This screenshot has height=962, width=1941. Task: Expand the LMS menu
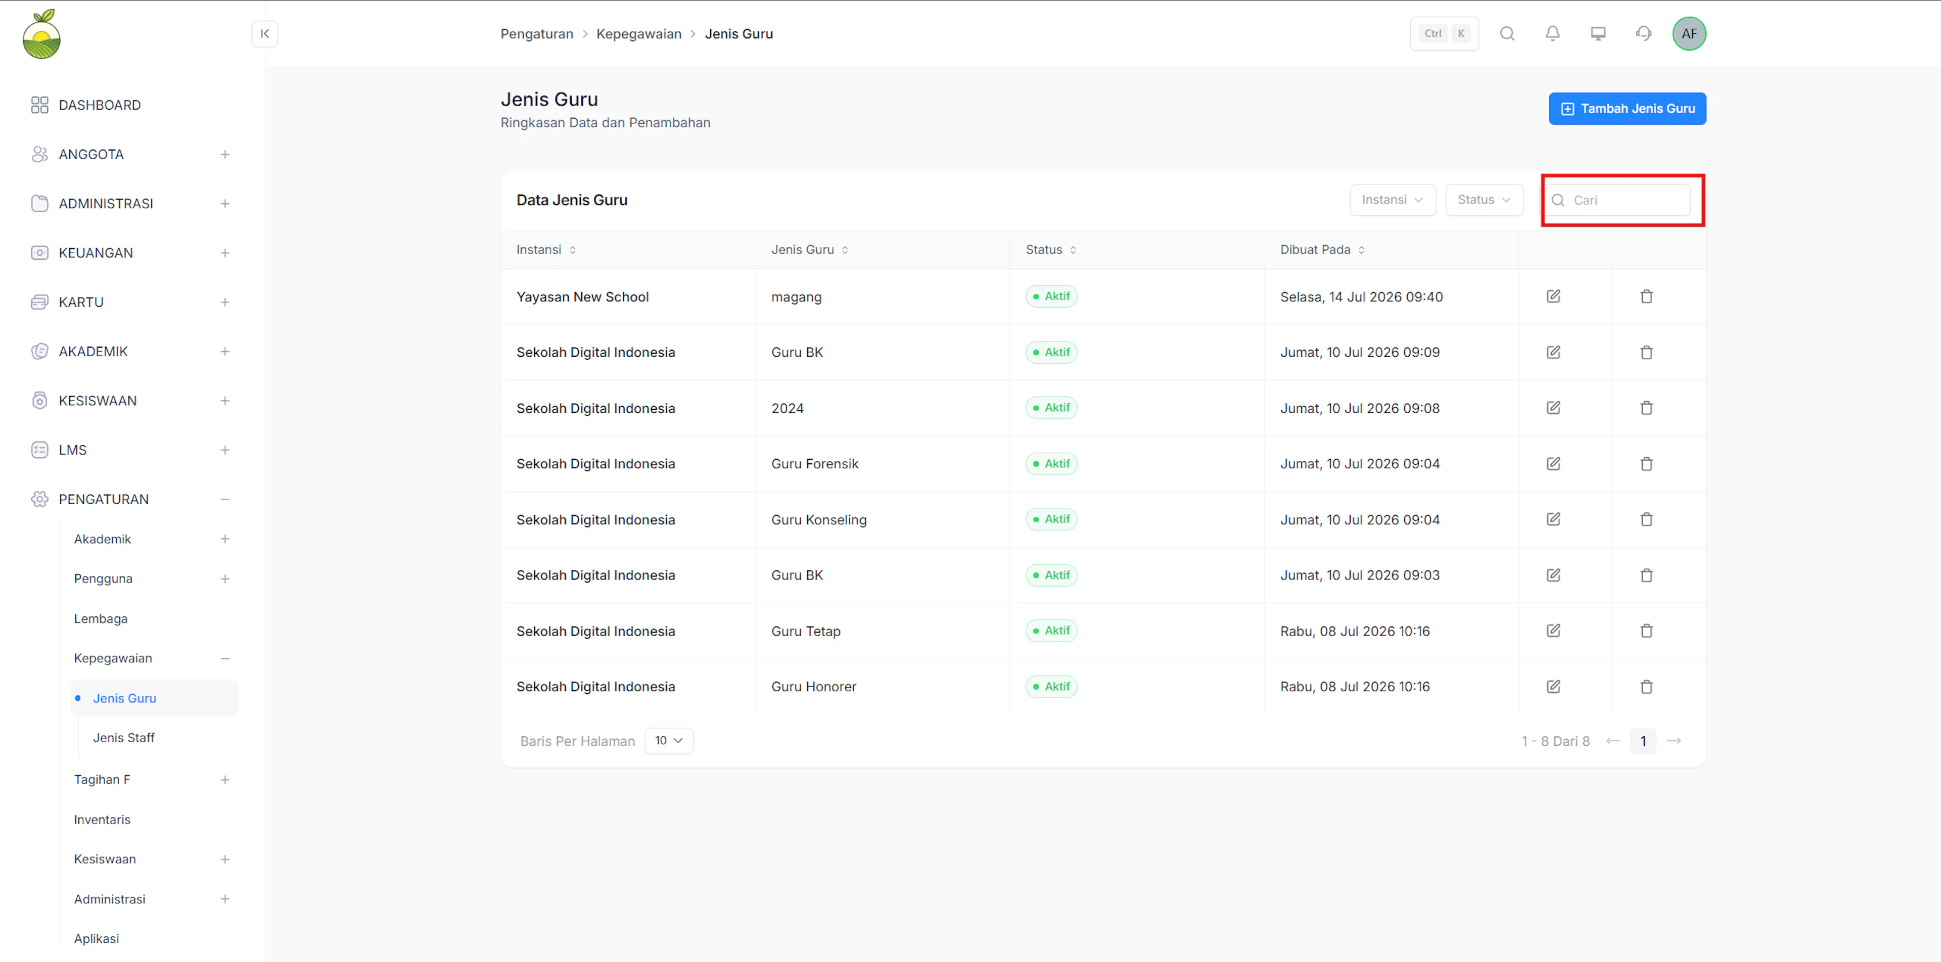coord(224,450)
